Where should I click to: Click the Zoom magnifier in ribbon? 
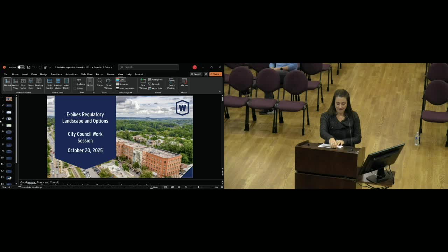(100, 83)
